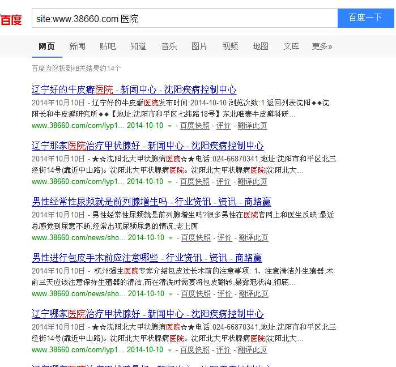This screenshot has width=396, height=367.
Task: Click 评价 for 男性经常性尿频 result
Action: click(x=224, y=237)
